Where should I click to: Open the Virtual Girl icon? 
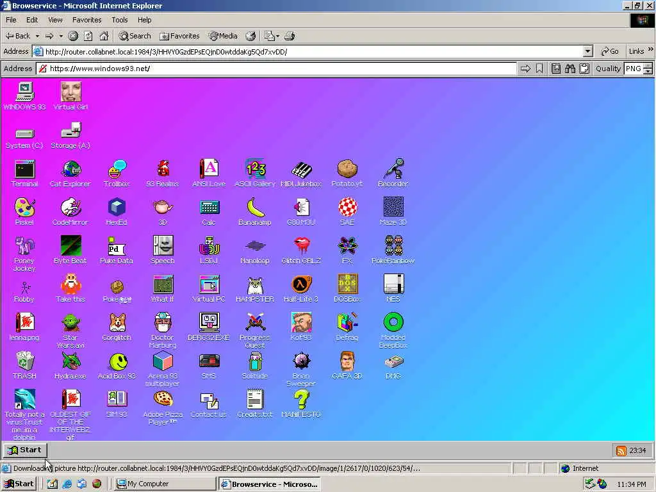click(x=70, y=96)
